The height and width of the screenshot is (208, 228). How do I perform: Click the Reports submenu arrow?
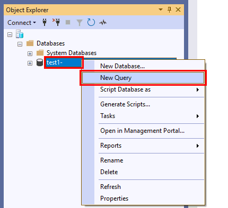click(198, 146)
